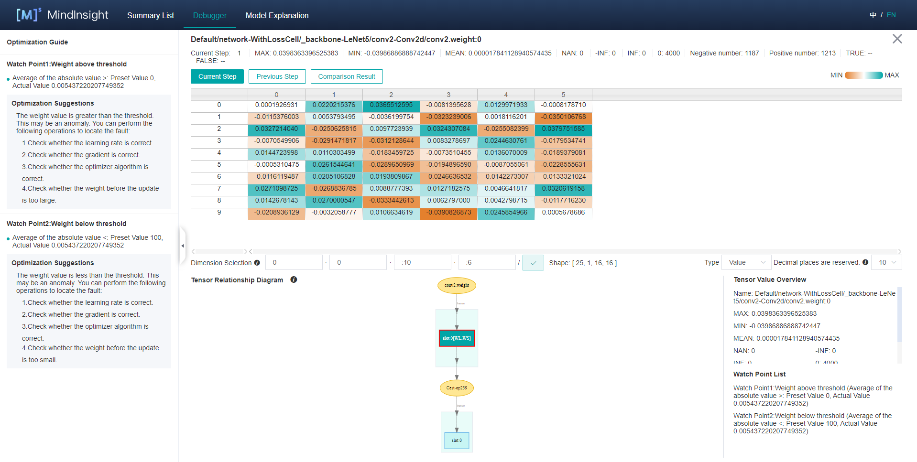Screen dimensions: 917x462
Task: Click the MindInsight logo
Action: click(x=62, y=15)
